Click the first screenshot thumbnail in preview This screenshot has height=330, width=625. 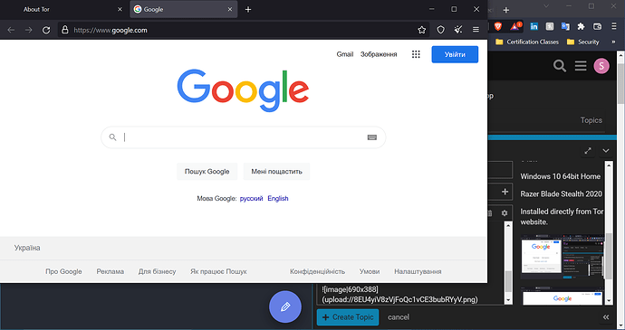pos(562,257)
